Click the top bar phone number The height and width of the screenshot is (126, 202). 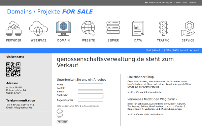tap(156, 3)
